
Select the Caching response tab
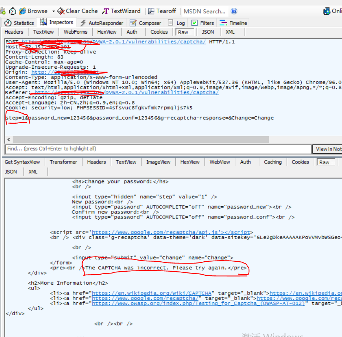tap(273, 162)
